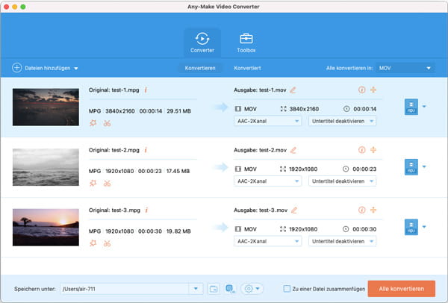Click hardware acceleration icon beside folder

point(230,289)
